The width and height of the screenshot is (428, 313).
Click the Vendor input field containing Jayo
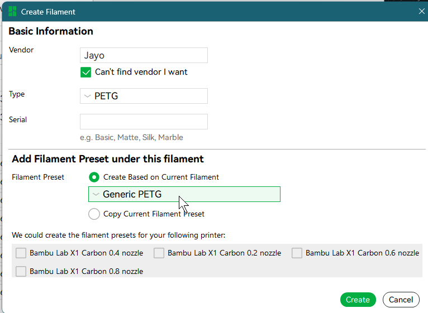tap(144, 55)
